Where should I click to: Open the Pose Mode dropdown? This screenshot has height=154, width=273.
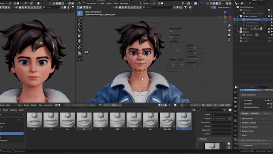tap(91, 3)
